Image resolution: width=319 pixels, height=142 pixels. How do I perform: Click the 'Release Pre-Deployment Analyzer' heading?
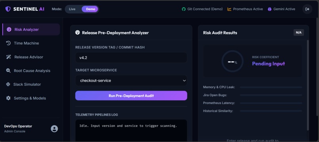[115, 33]
